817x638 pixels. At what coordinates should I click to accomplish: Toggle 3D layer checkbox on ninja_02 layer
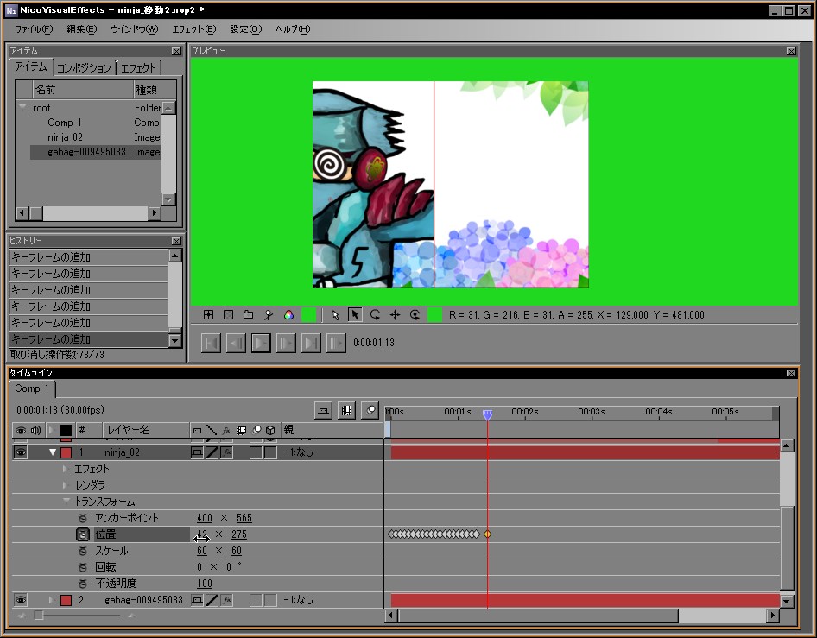coord(270,452)
